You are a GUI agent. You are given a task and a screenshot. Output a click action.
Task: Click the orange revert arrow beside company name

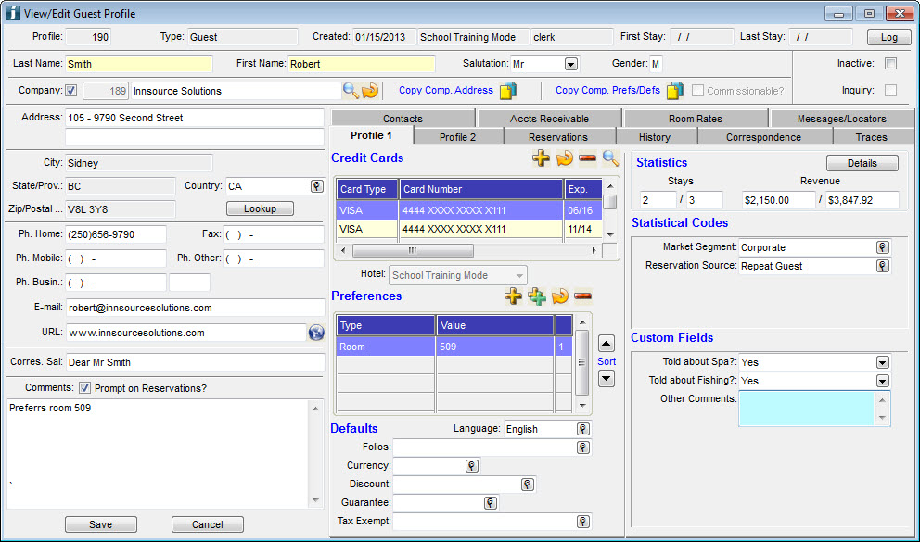click(x=370, y=90)
